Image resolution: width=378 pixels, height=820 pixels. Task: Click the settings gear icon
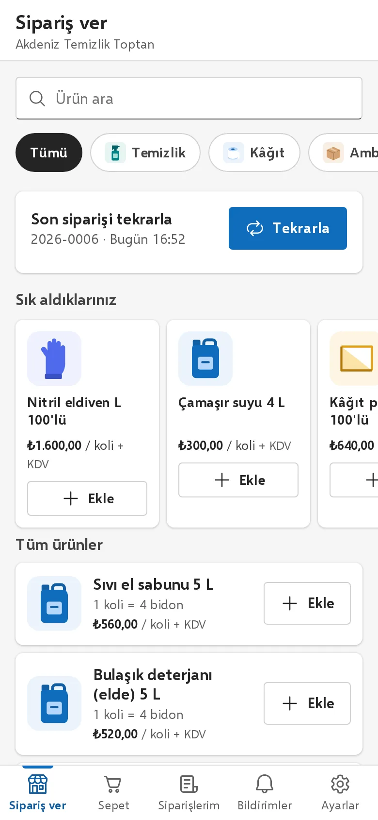[340, 784]
